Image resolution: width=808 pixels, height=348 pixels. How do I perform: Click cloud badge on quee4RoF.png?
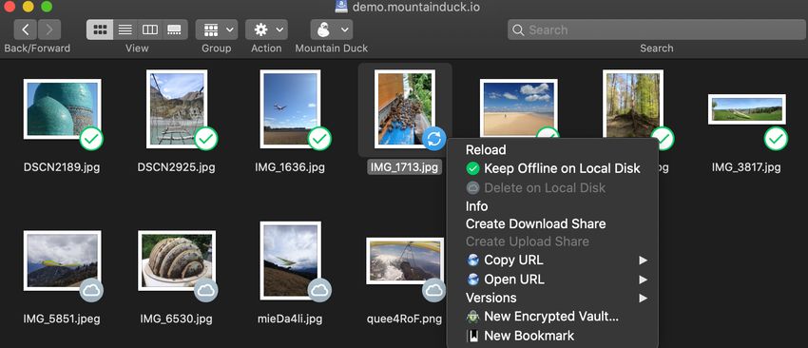pos(433,291)
